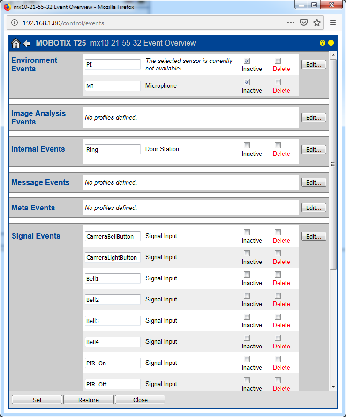Click the Microphone label
The image size is (346, 417).
(x=161, y=85)
